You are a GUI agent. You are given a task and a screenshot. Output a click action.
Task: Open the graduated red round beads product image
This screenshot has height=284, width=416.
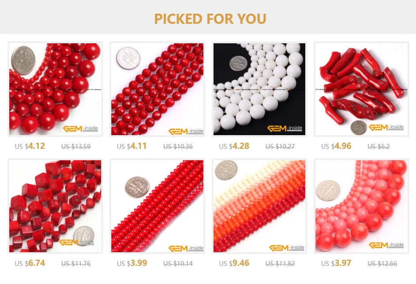pyautogui.click(x=55, y=89)
